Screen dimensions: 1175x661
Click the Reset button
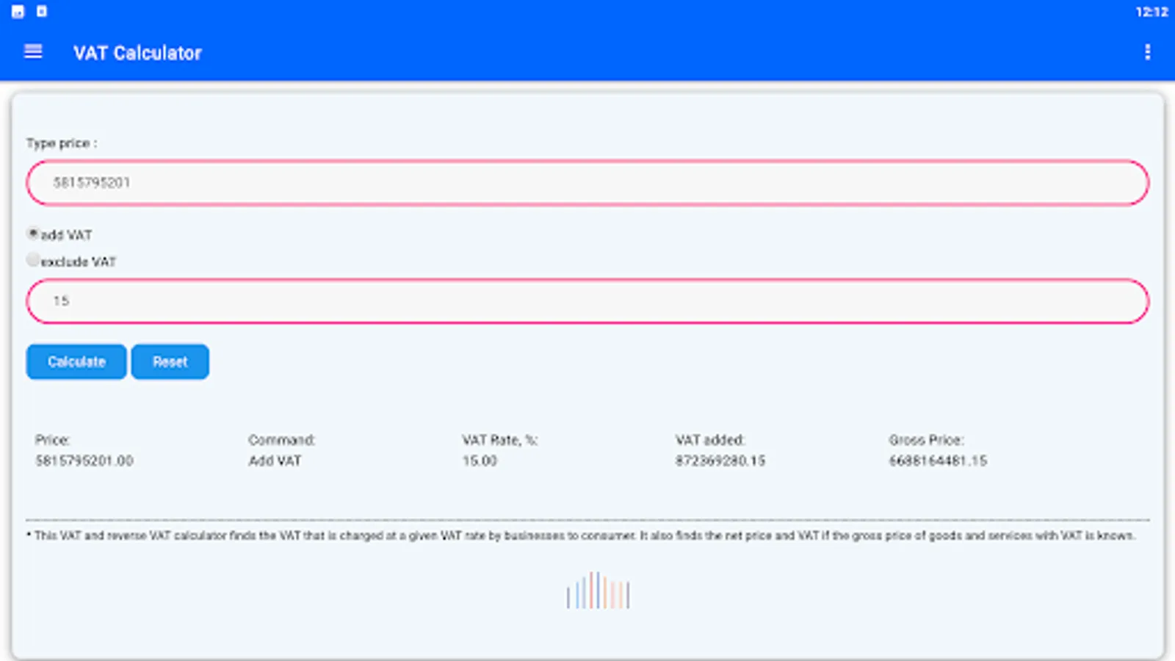(170, 361)
